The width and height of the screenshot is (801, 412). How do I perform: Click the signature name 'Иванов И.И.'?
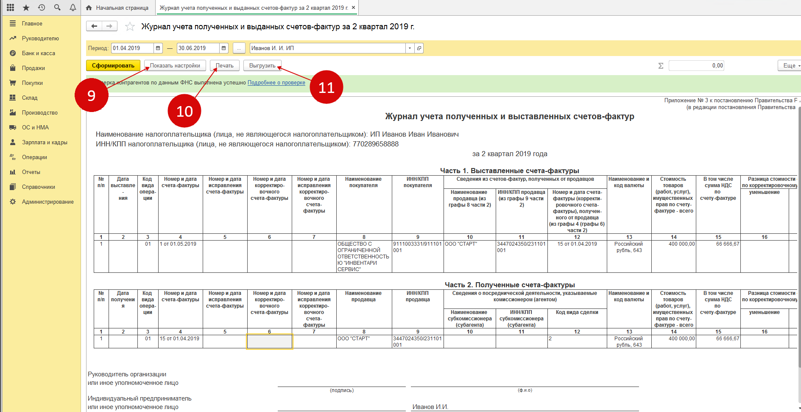430,407
